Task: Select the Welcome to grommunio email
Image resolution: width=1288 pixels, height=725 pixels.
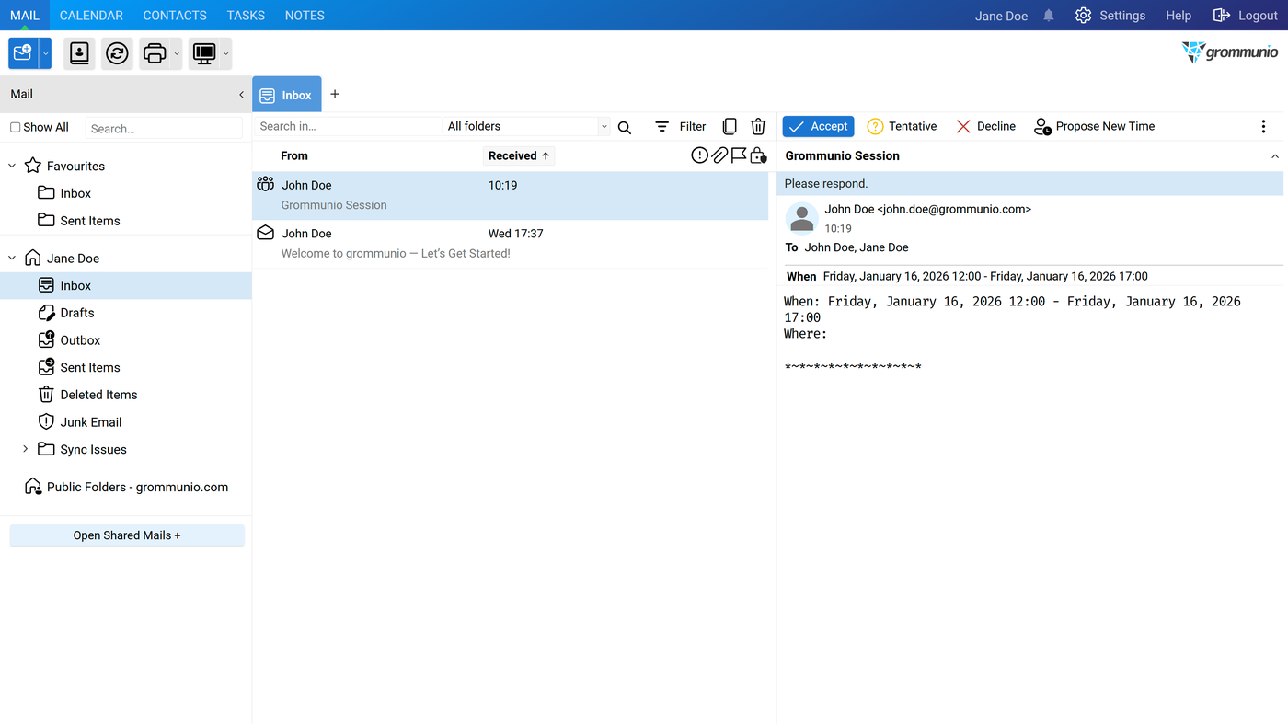Action: [x=511, y=244]
